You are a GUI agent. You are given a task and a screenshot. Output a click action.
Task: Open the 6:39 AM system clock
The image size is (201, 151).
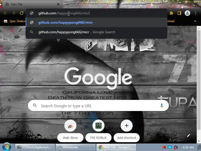click(x=188, y=147)
